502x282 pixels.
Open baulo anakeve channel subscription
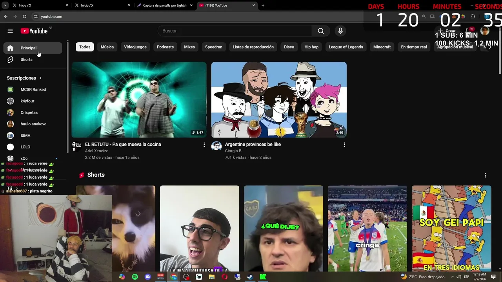33,124
